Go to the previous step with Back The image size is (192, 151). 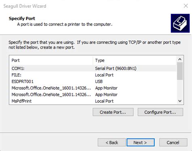[112, 142]
